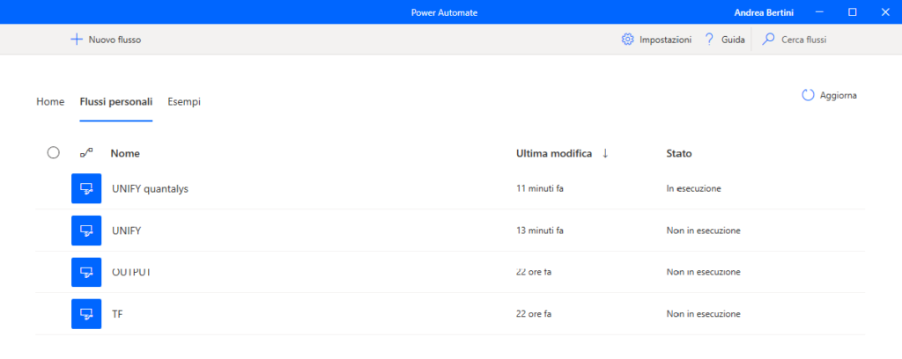This screenshot has width=902, height=359.
Task: Click the Guida question mark icon
Action: [x=709, y=40]
